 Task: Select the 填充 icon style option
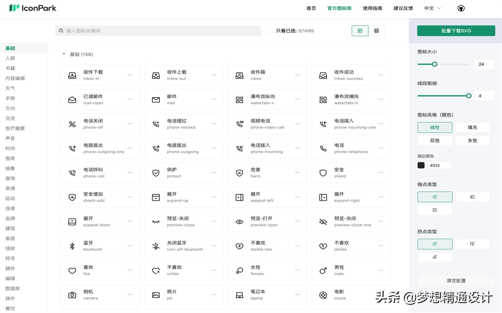point(472,128)
